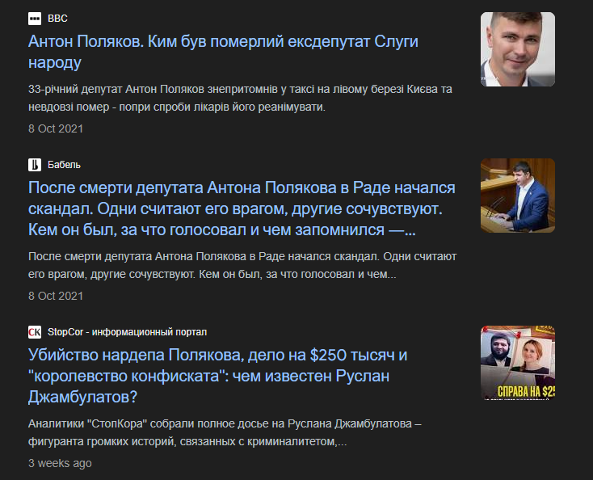Click the BBC article portrait thumbnail
Viewport: 593px width, 480px height.
tap(518, 49)
